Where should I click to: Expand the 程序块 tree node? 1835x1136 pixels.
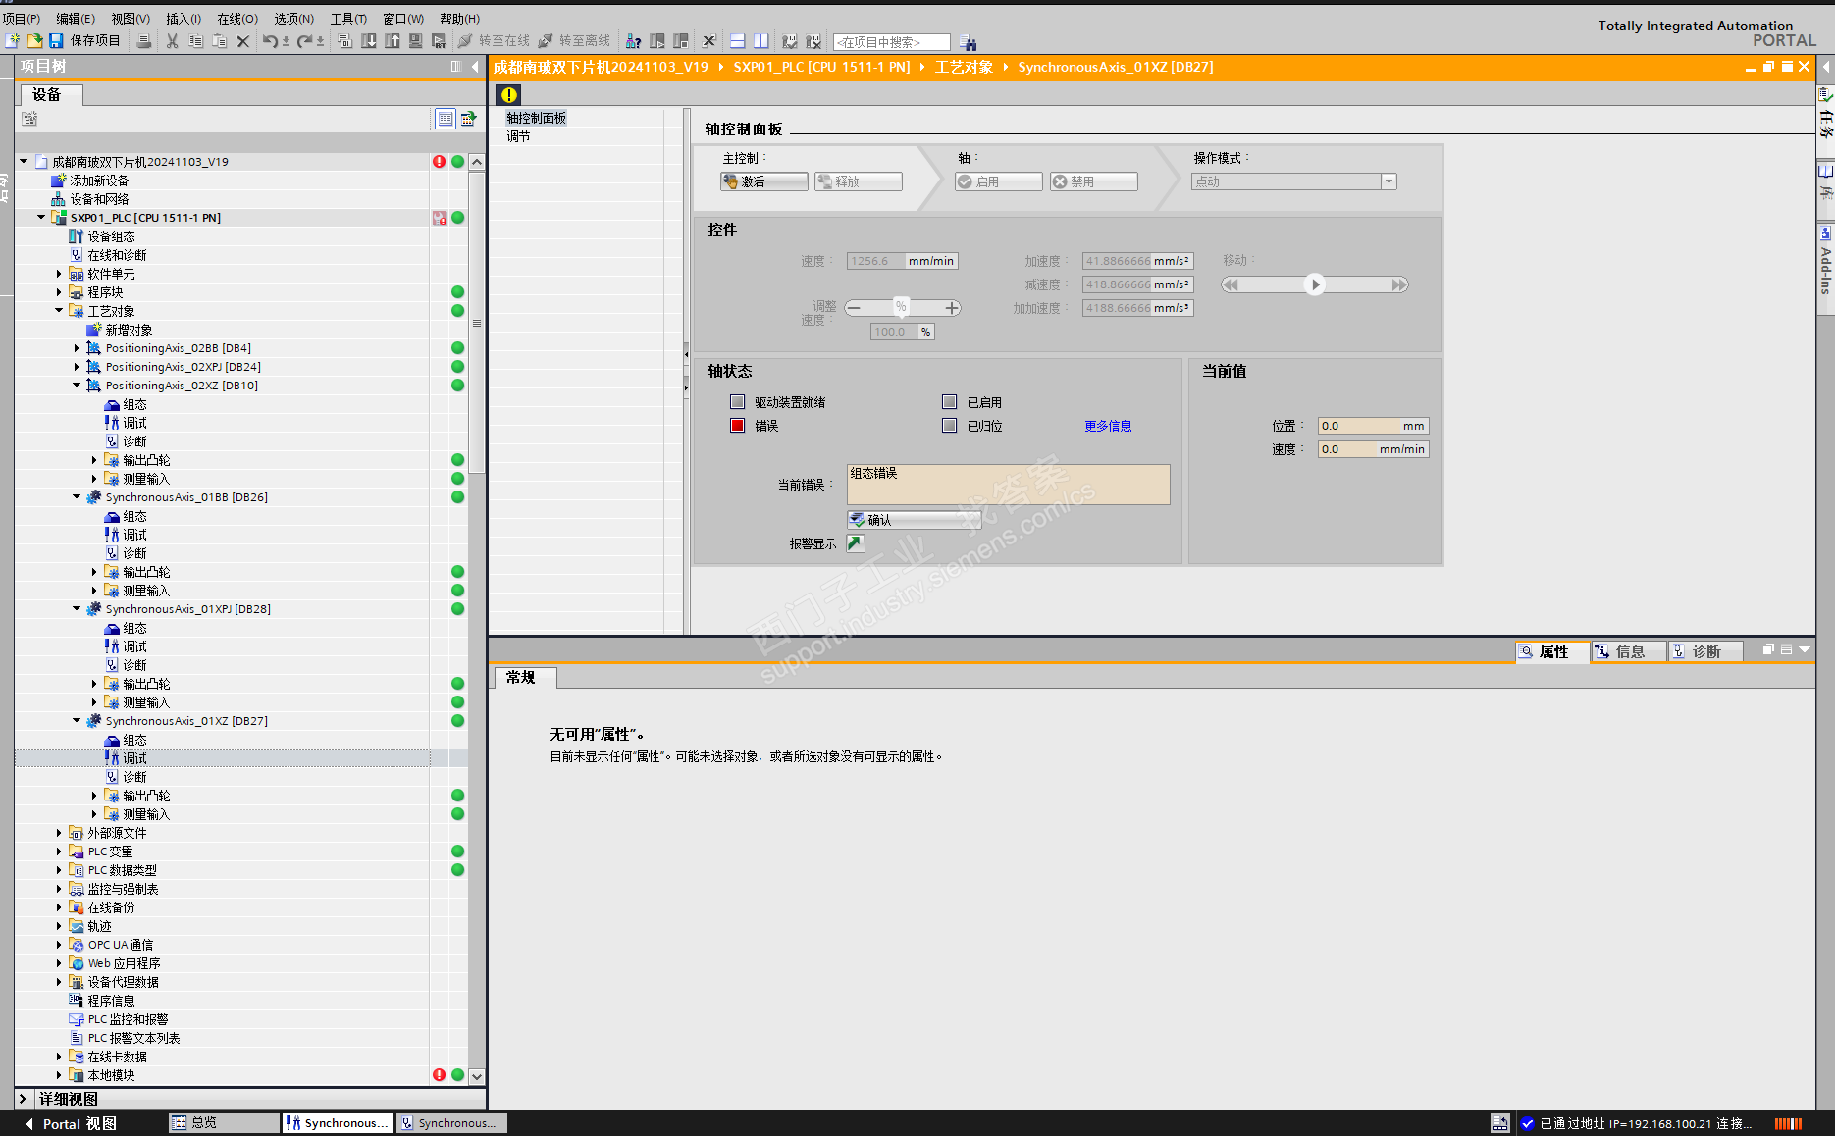(x=59, y=292)
